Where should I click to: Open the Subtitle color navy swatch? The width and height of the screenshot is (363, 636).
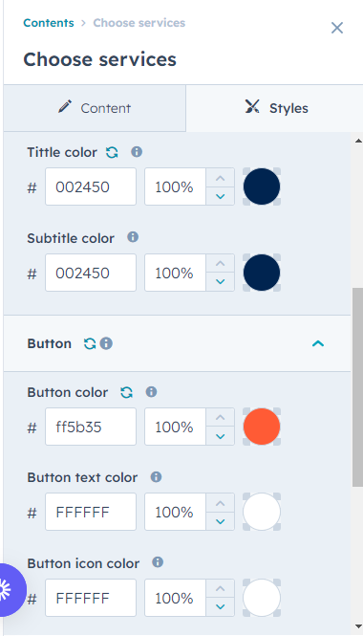(x=262, y=273)
